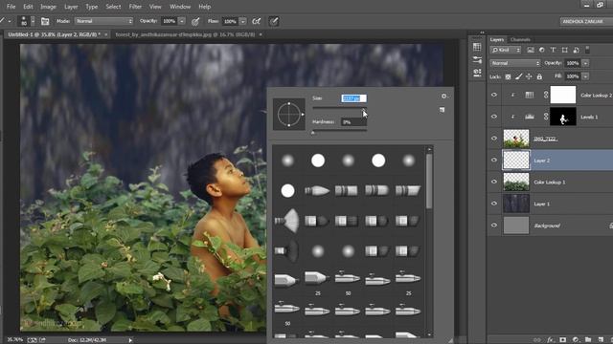Switch to the Channels tab
Screen dimensions: 613x344
[520, 39]
